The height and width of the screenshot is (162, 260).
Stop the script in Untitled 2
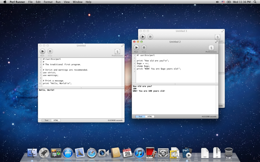coord(144,48)
